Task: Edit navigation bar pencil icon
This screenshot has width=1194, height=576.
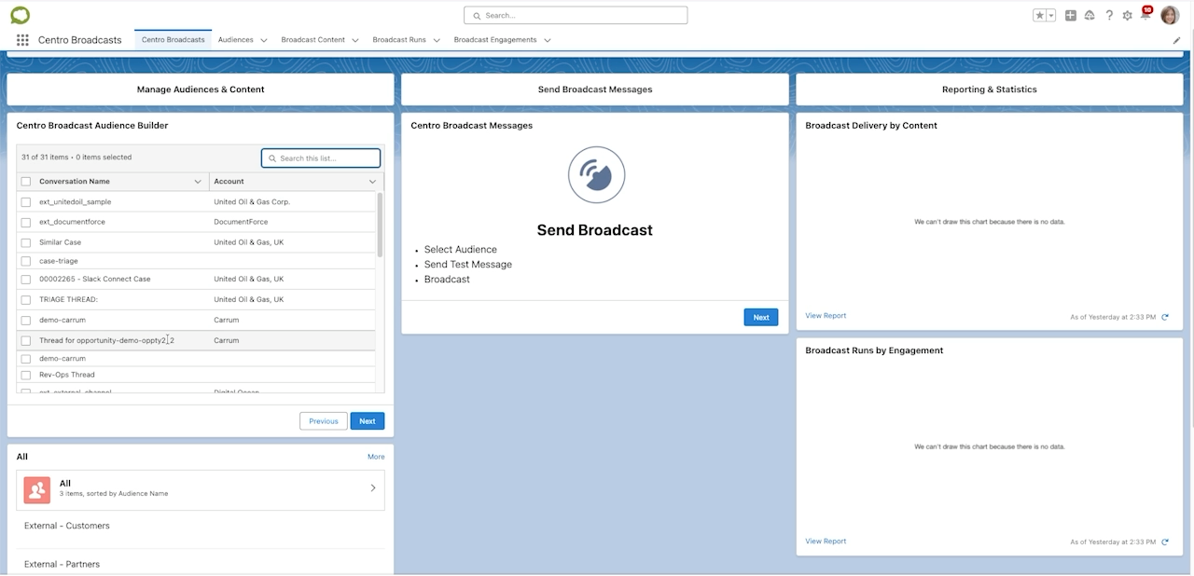Action: pyautogui.click(x=1176, y=40)
